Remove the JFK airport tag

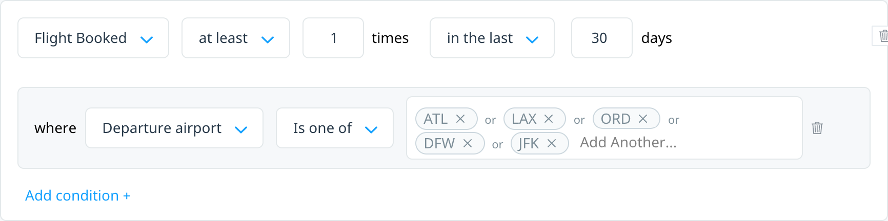pos(552,143)
